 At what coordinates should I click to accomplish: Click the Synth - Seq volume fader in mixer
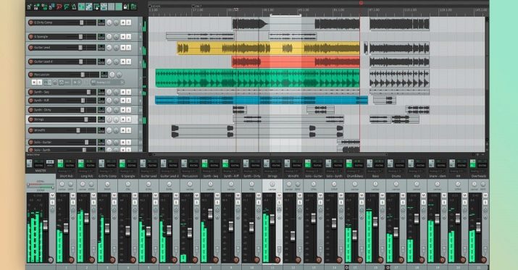[x=210, y=214]
